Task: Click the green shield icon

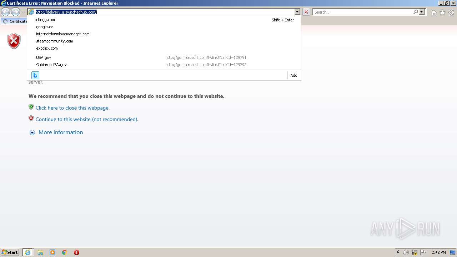Action: pos(31,107)
